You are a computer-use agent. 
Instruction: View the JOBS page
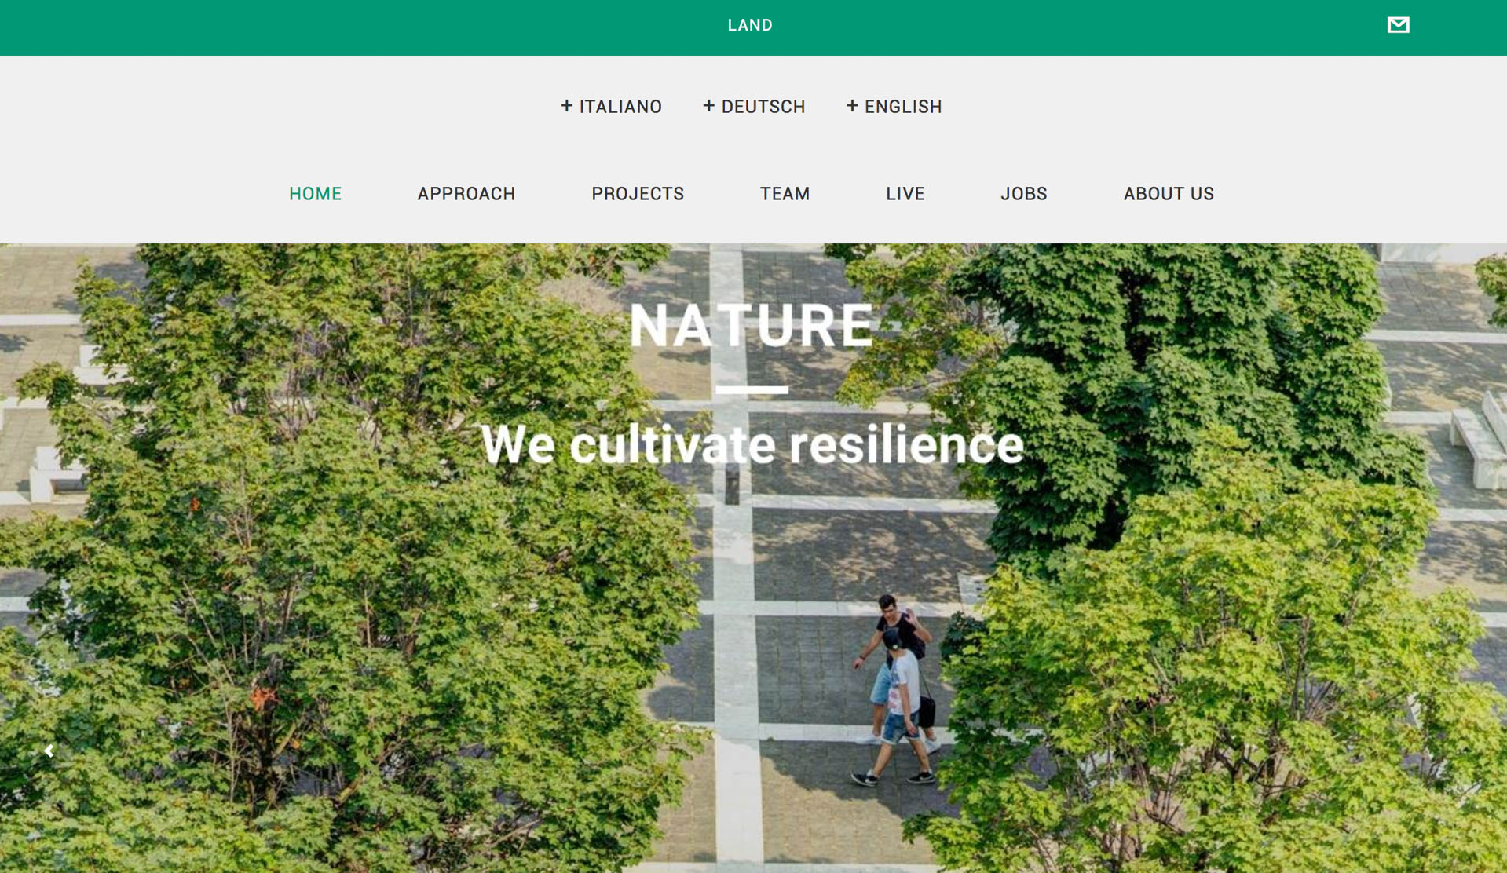[1024, 194]
